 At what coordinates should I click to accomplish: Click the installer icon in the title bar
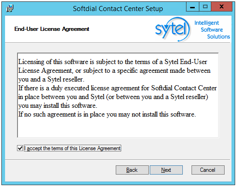[10, 8]
